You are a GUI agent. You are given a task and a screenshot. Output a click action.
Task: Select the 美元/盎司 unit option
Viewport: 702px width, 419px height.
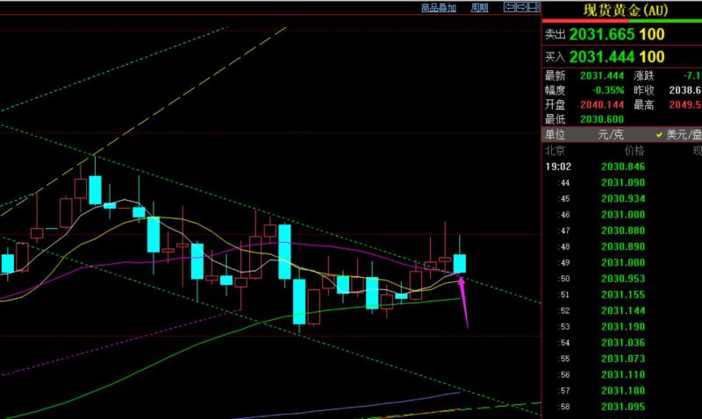pos(684,135)
